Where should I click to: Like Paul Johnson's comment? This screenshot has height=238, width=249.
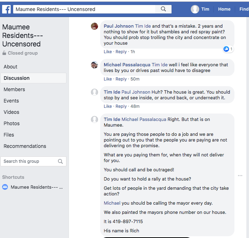(108, 52)
